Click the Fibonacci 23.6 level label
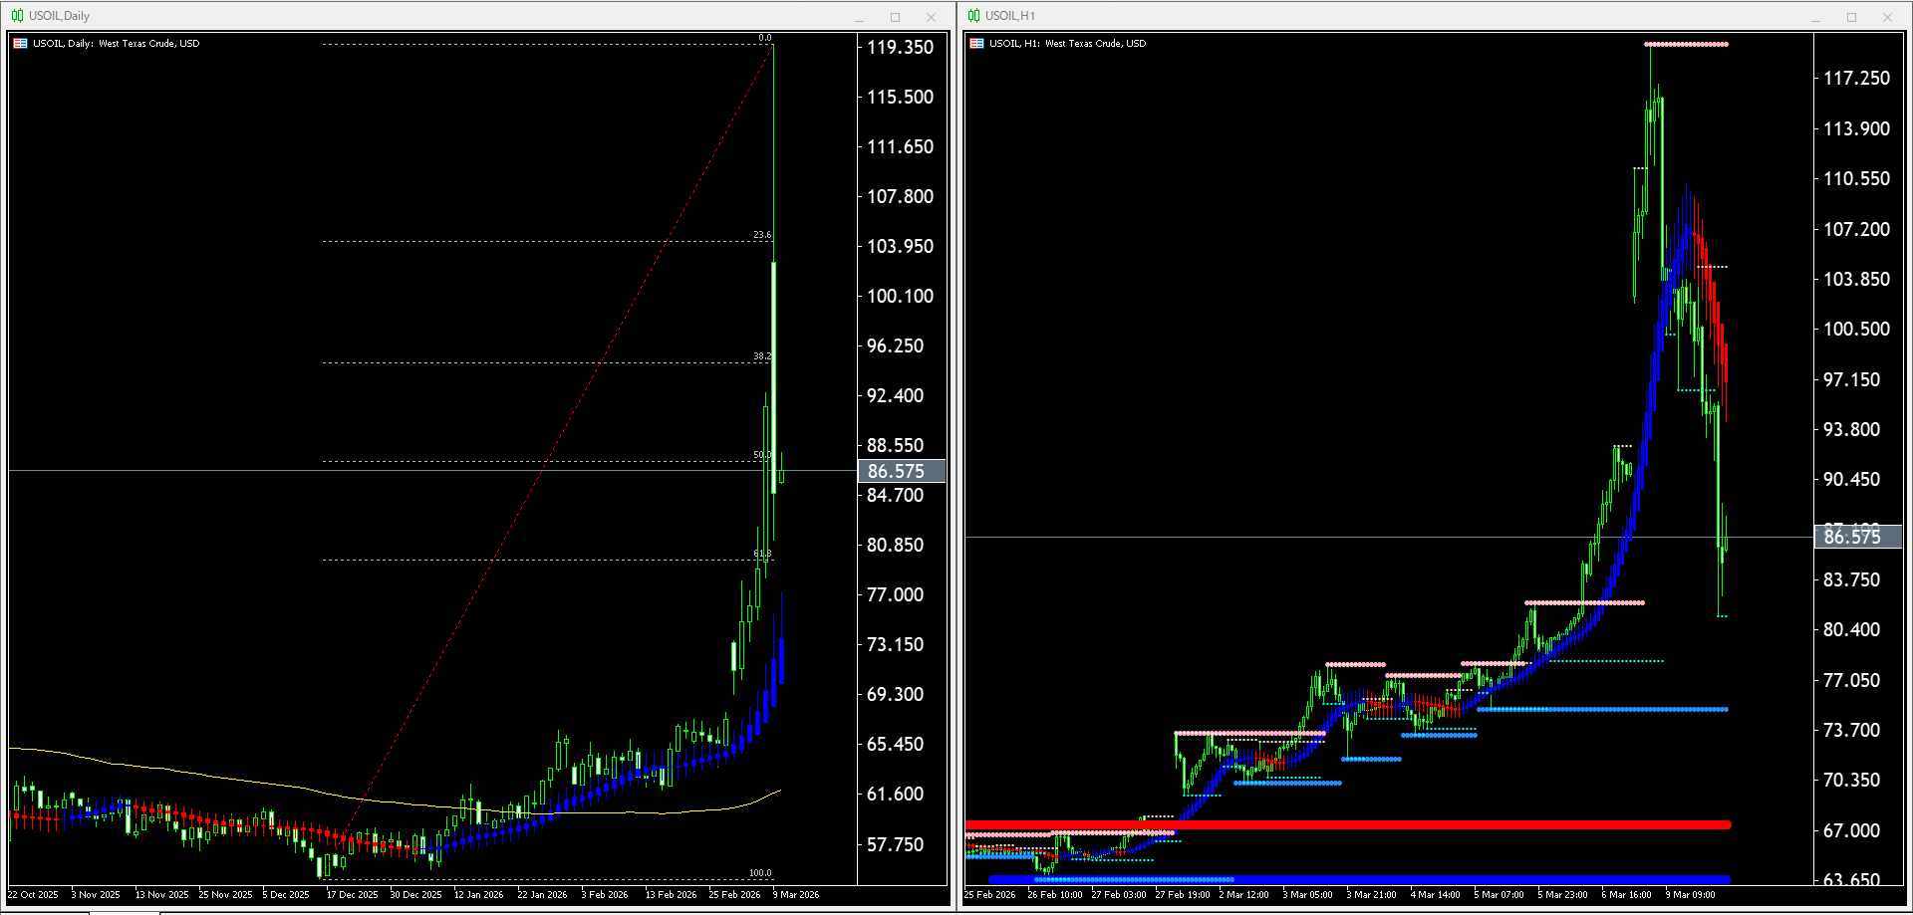The image size is (1913, 915). pyautogui.click(x=762, y=235)
